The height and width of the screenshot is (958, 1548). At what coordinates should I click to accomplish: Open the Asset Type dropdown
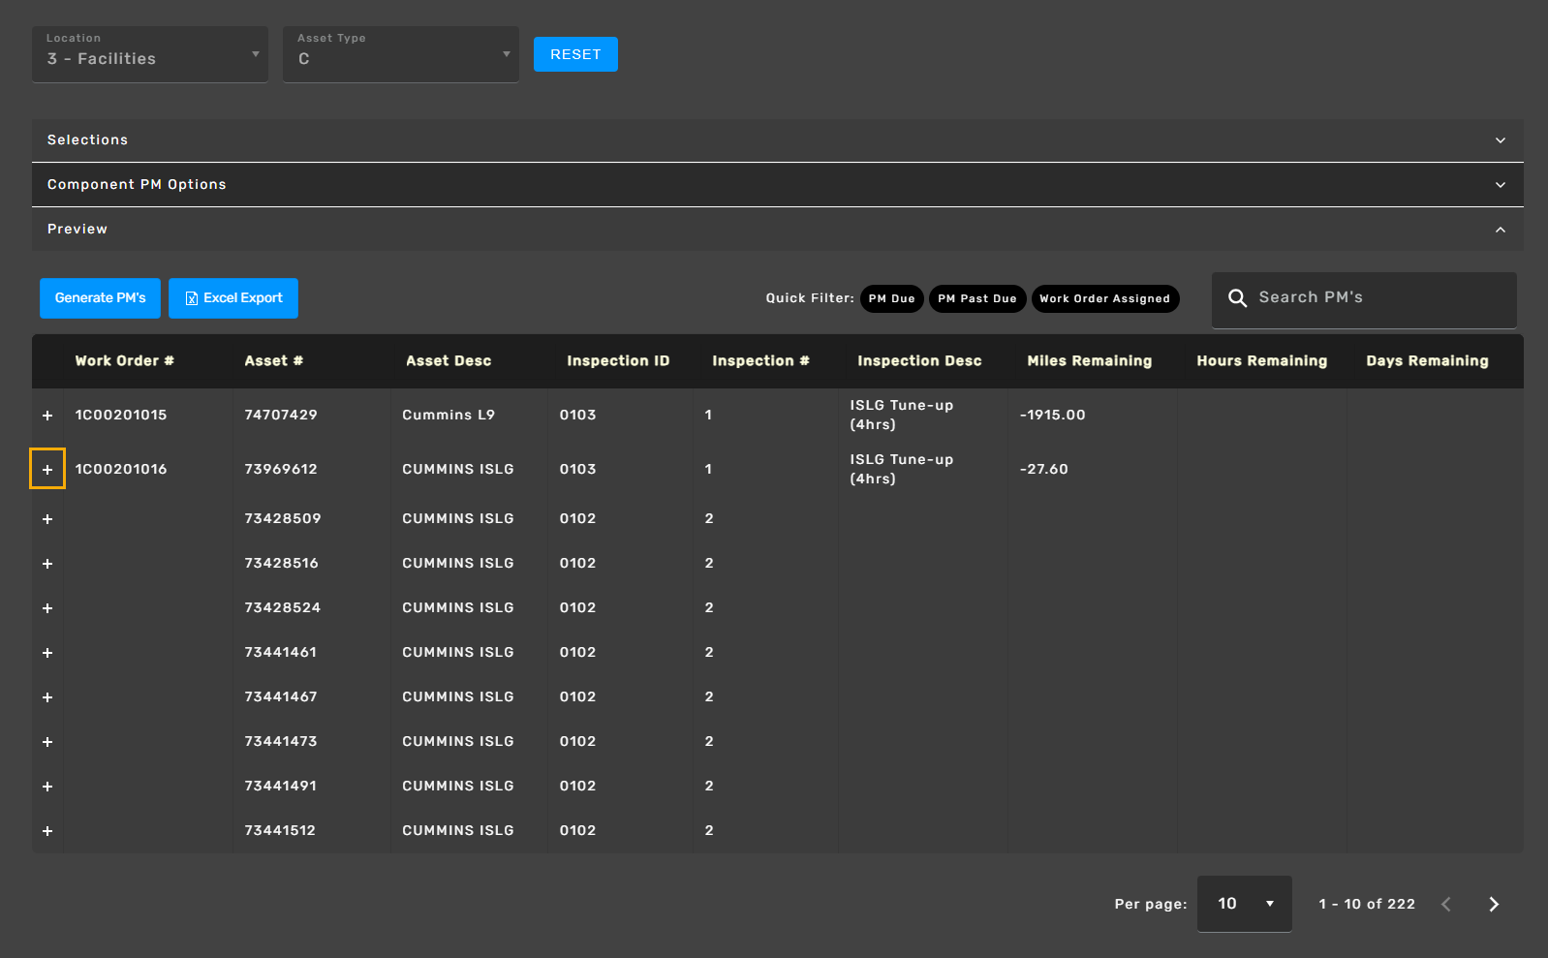point(401,55)
